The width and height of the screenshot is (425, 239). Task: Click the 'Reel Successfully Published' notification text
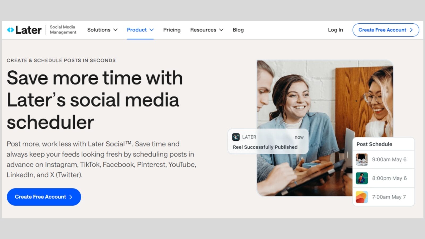(x=265, y=147)
